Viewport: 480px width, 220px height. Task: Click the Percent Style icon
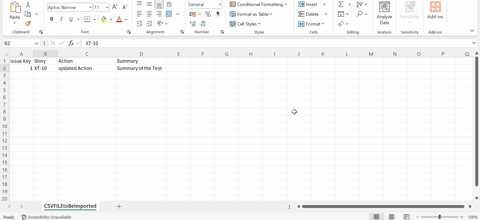coord(208,14)
